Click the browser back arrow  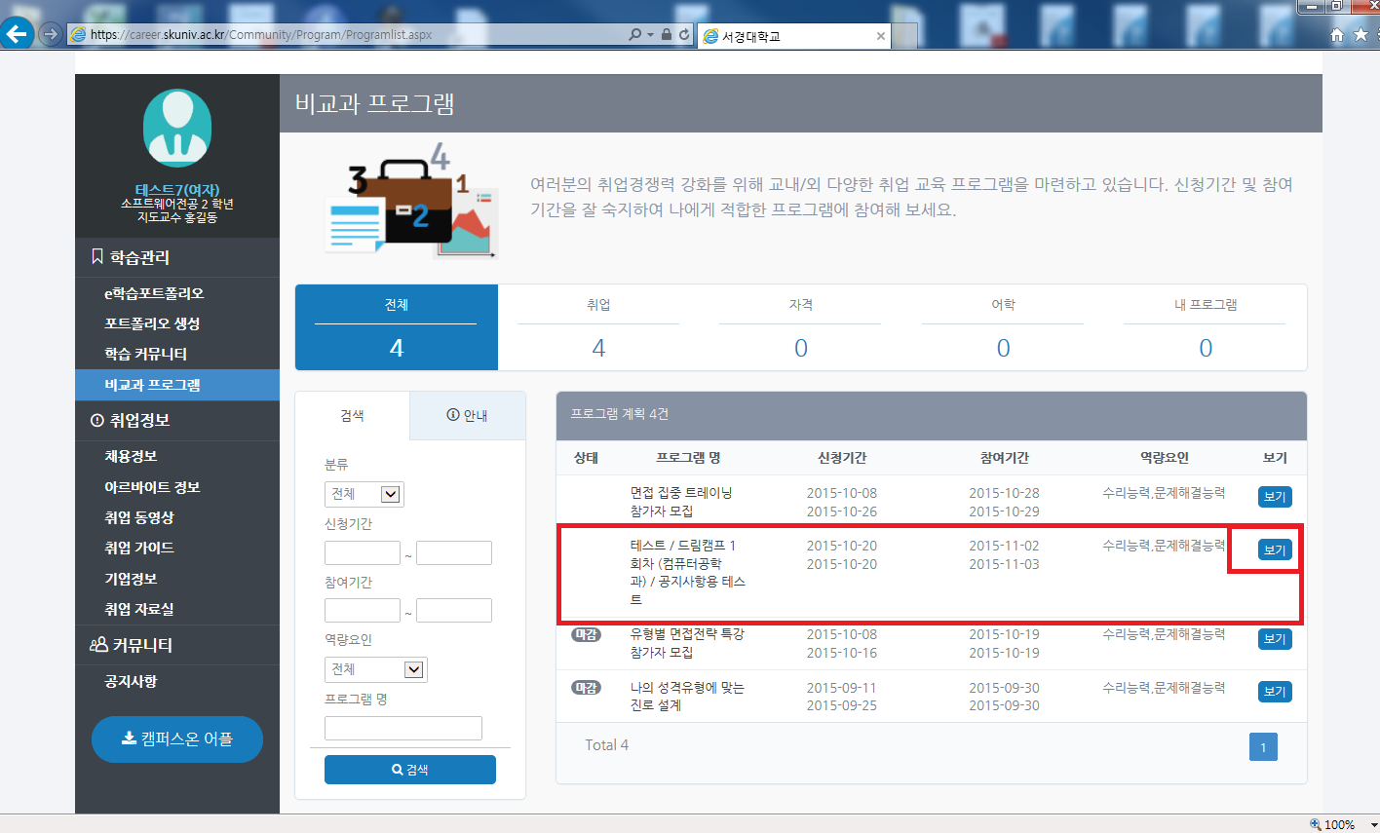coord(18,33)
